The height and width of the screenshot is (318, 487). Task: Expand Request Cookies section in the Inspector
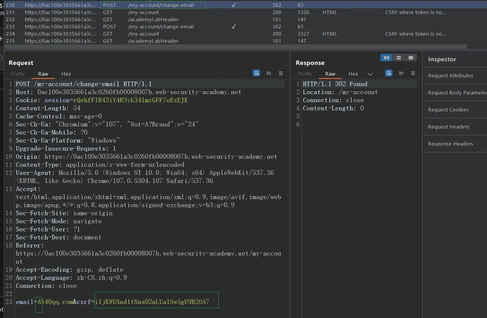448,110
